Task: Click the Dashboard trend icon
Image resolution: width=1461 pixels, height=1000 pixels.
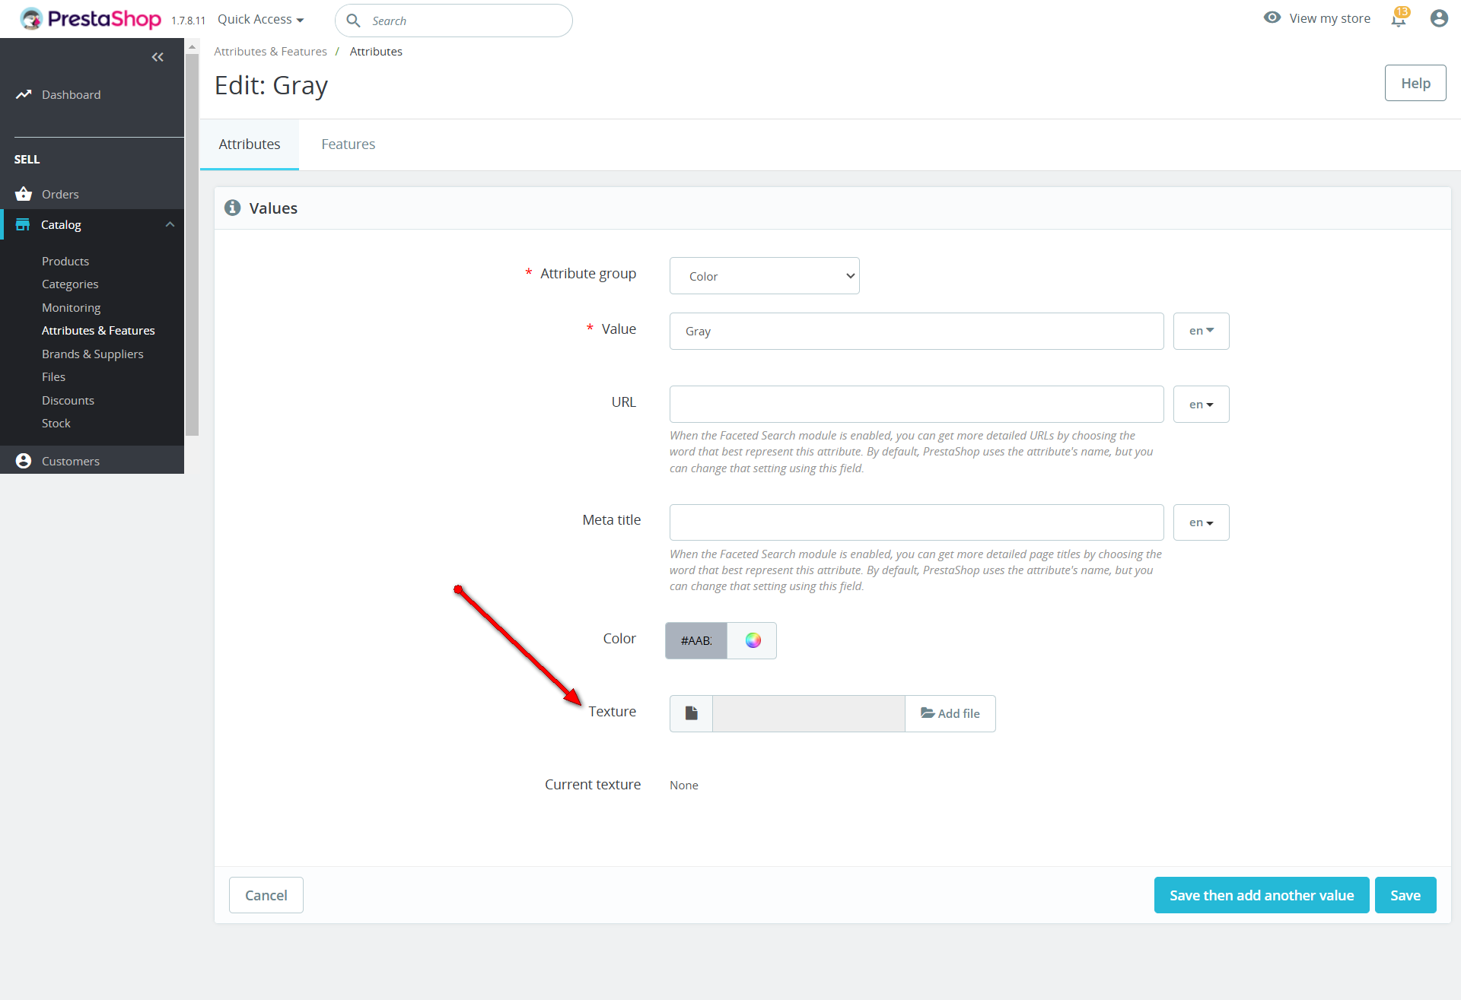Action: click(24, 94)
